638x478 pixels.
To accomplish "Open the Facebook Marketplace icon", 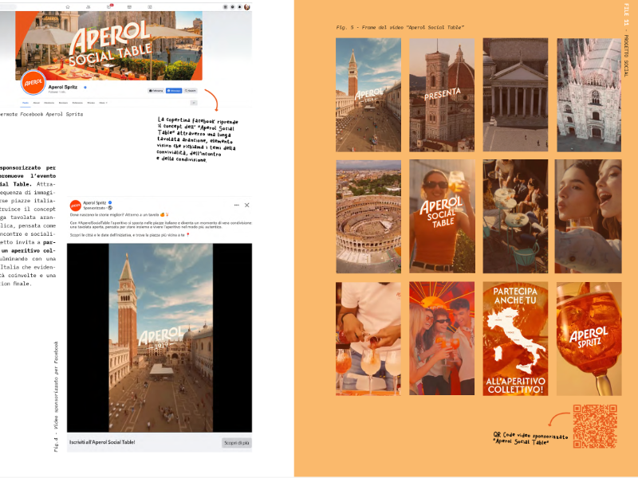I will pyautogui.click(x=129, y=7).
